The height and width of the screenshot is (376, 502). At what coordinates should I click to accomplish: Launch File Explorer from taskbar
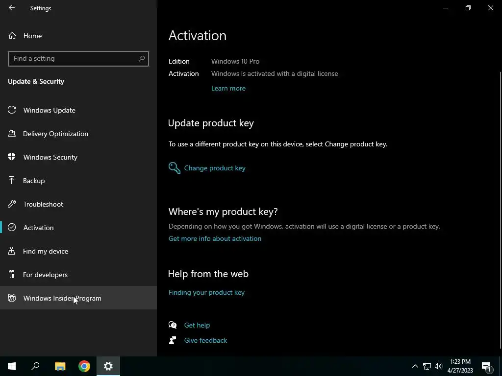[60, 366]
